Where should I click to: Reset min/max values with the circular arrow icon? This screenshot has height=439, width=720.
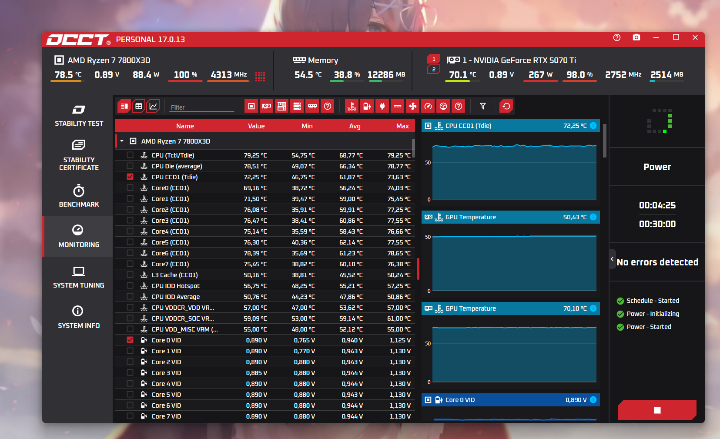pyautogui.click(x=506, y=106)
